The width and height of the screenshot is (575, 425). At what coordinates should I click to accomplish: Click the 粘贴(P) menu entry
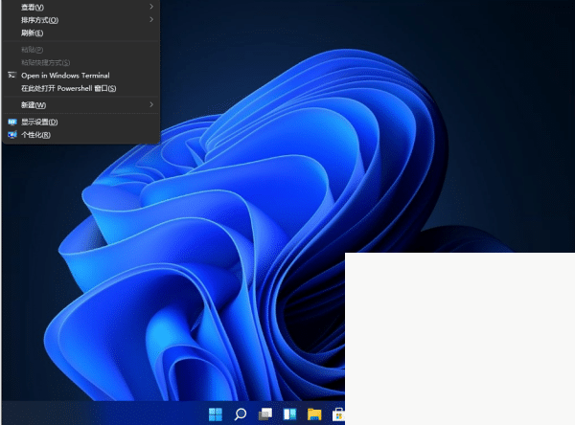(33, 49)
